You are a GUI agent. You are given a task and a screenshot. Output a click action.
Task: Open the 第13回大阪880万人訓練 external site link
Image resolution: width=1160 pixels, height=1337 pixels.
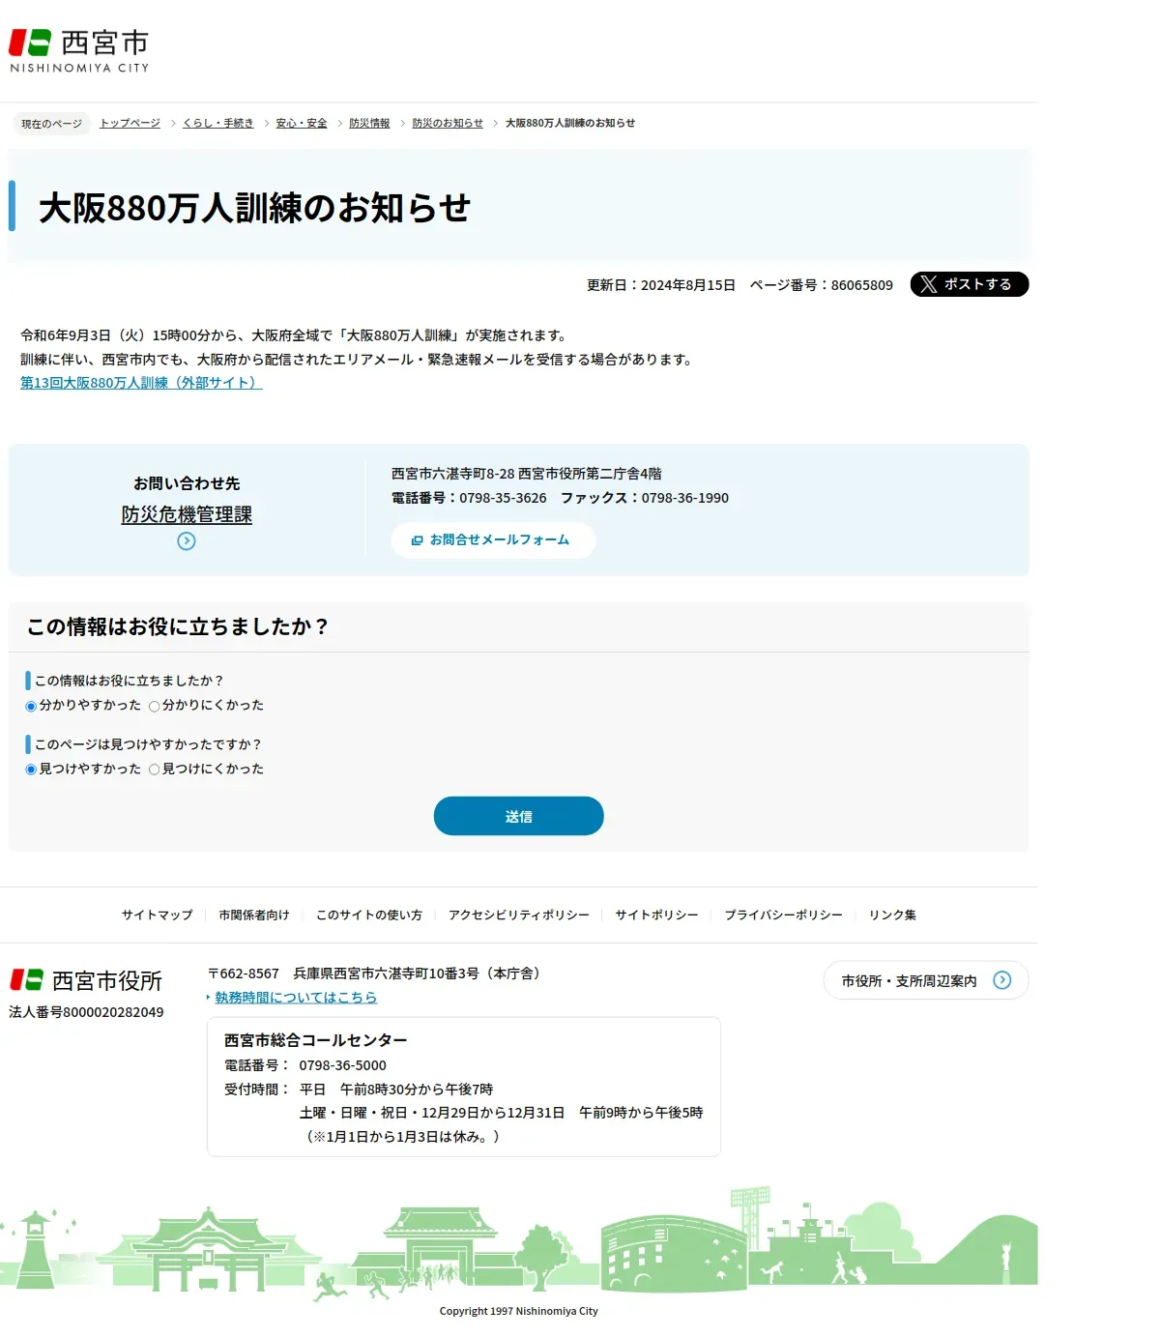[141, 383]
